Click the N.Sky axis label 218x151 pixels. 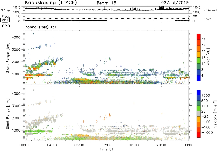tap(5, 10)
